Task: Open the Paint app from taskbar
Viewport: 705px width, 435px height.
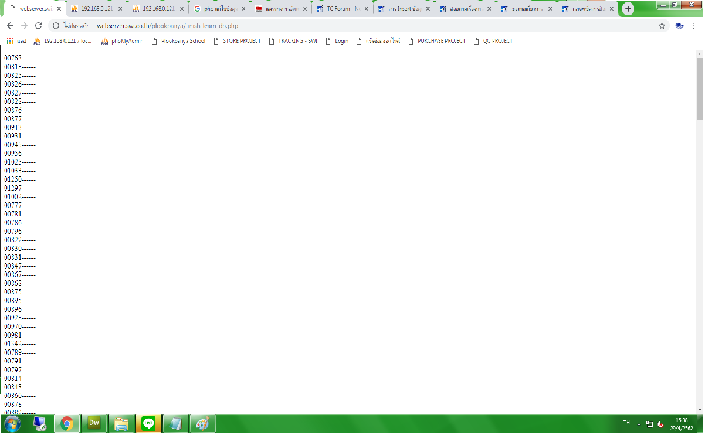Action: click(x=202, y=423)
